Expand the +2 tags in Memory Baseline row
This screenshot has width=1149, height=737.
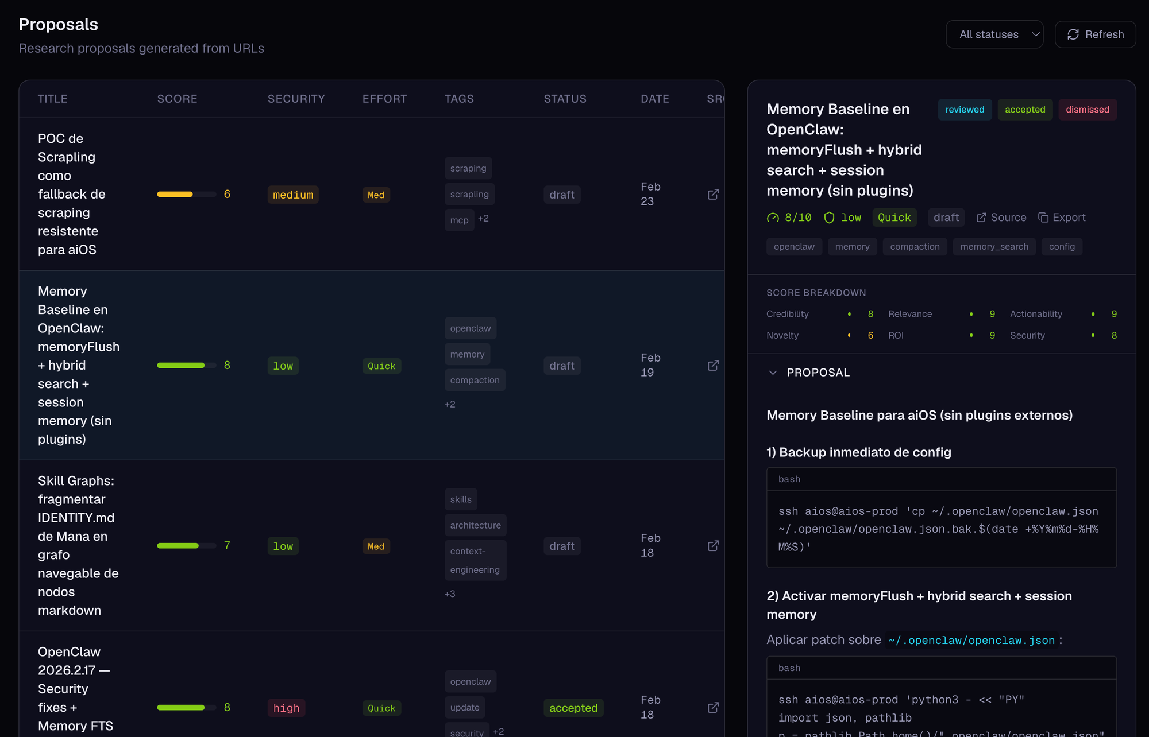tap(450, 404)
